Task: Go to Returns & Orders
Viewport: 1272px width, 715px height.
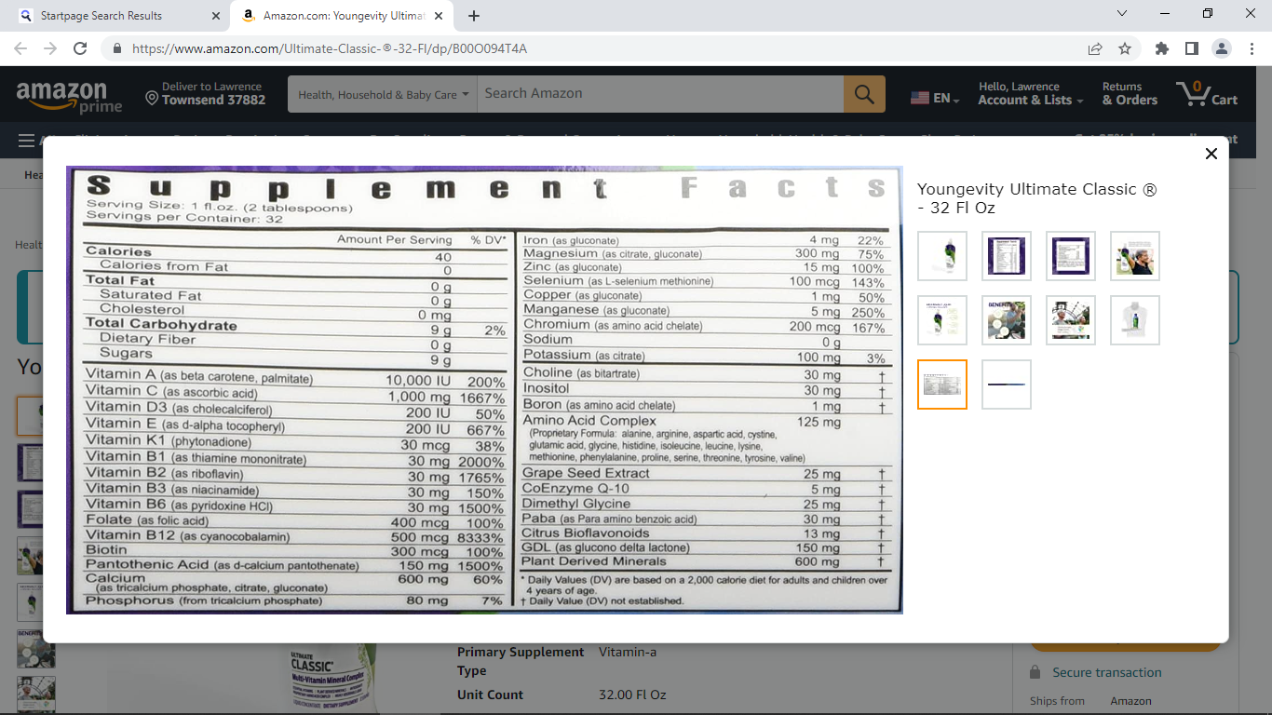Action: pos(1130,94)
